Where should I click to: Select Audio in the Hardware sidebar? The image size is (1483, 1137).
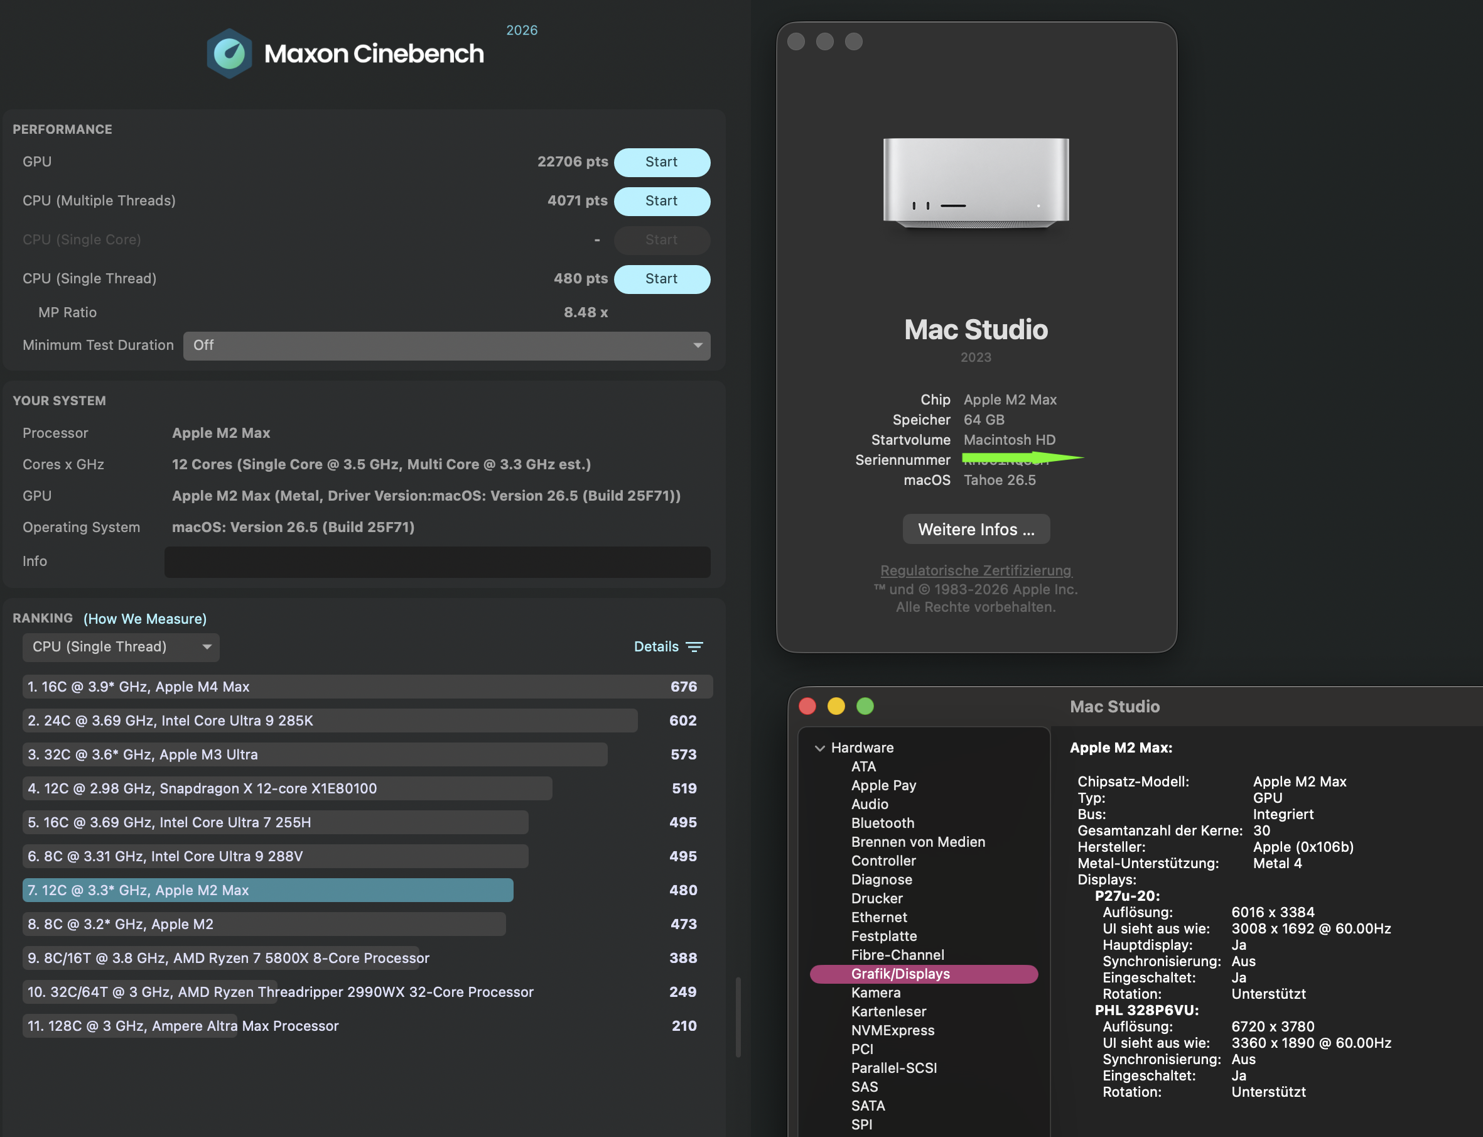870,805
